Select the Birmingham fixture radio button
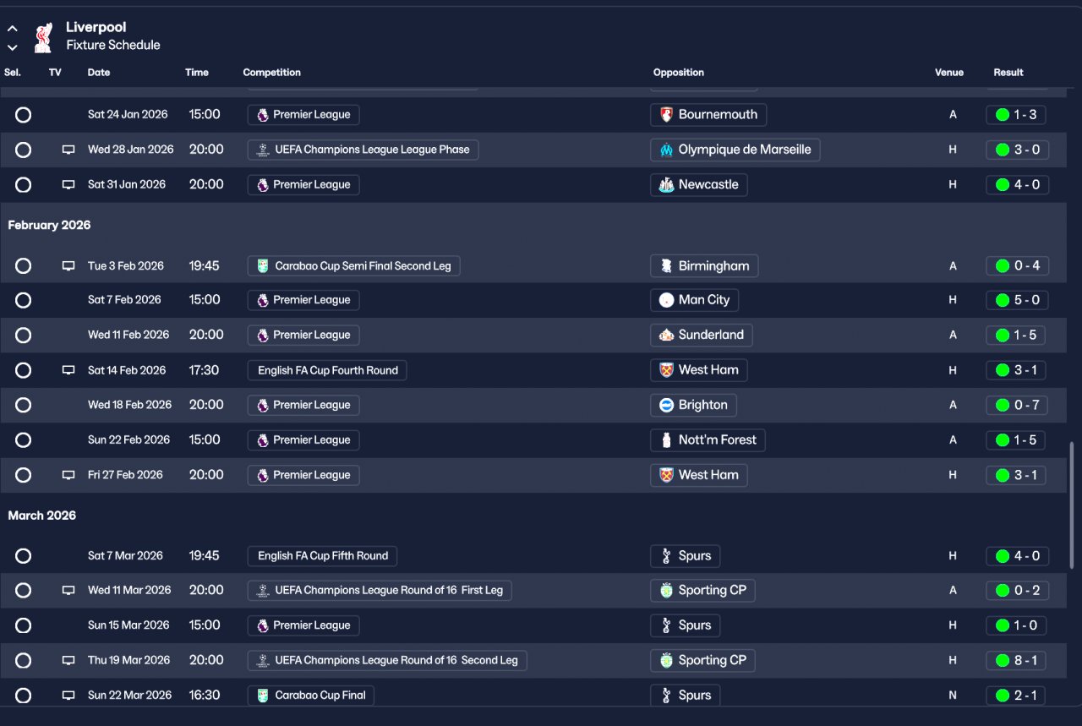This screenshot has width=1082, height=726. pos(23,266)
